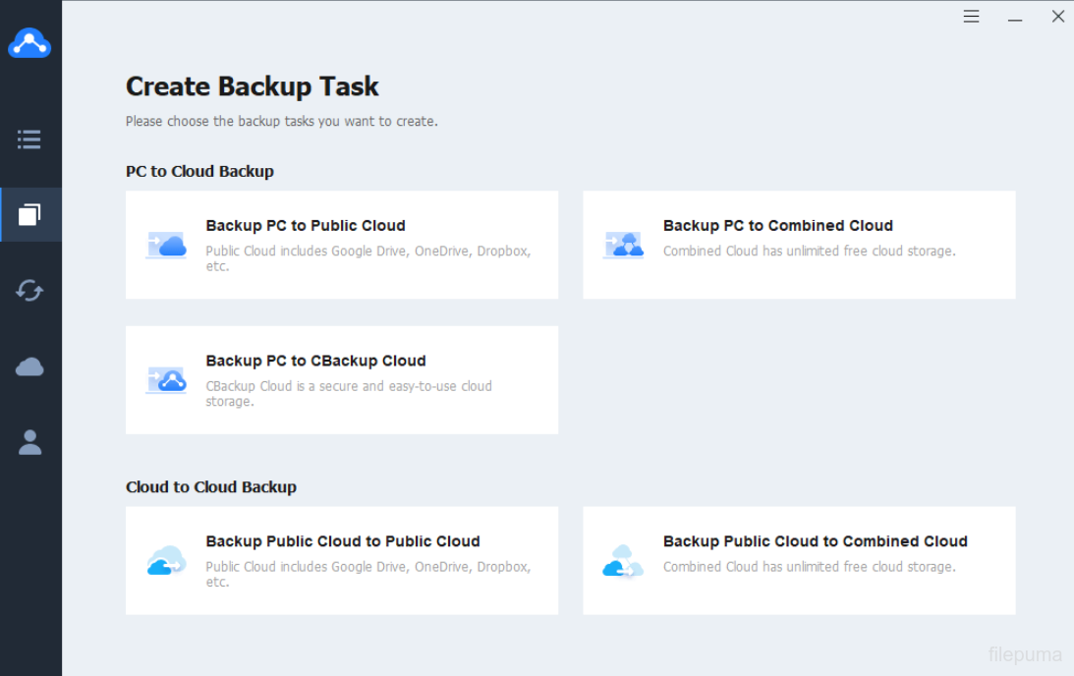Click the Backup PC to Public Cloud icon

[166, 245]
